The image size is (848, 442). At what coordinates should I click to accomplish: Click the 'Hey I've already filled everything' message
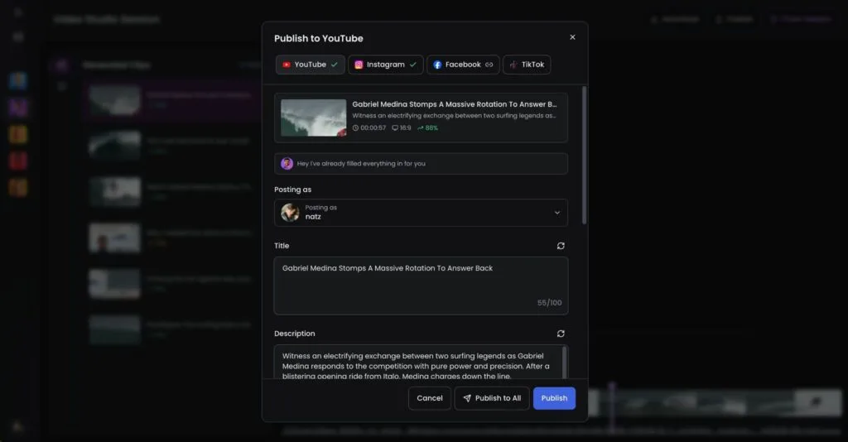click(x=361, y=163)
